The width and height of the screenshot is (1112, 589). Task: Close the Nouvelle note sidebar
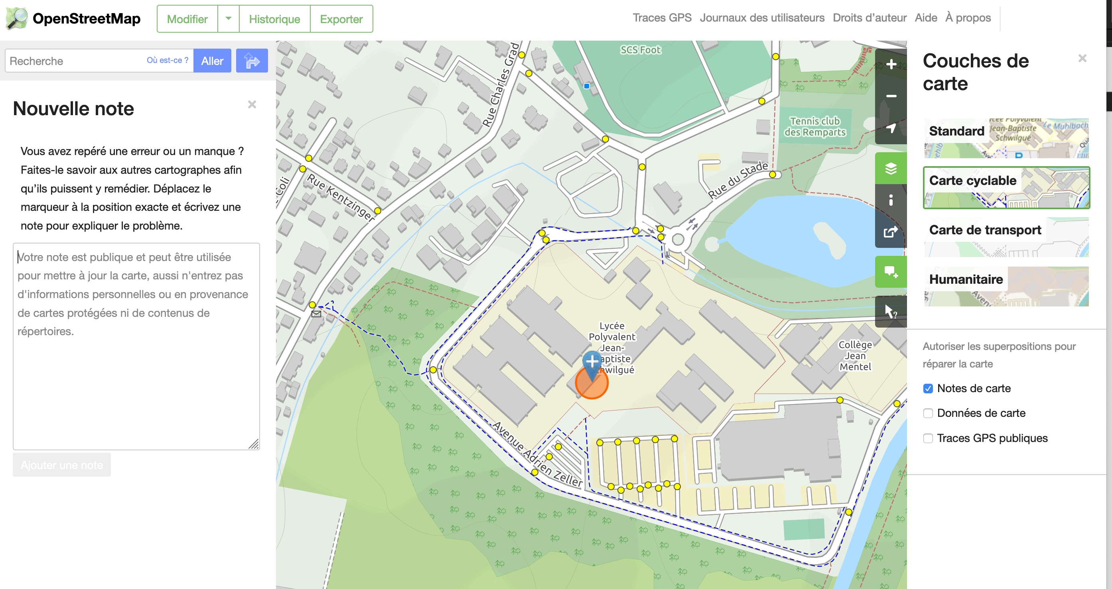coord(252,104)
